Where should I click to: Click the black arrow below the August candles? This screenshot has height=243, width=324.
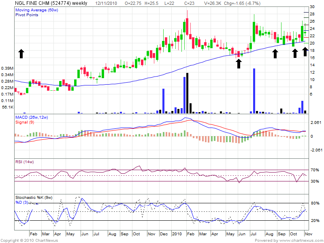(275, 53)
